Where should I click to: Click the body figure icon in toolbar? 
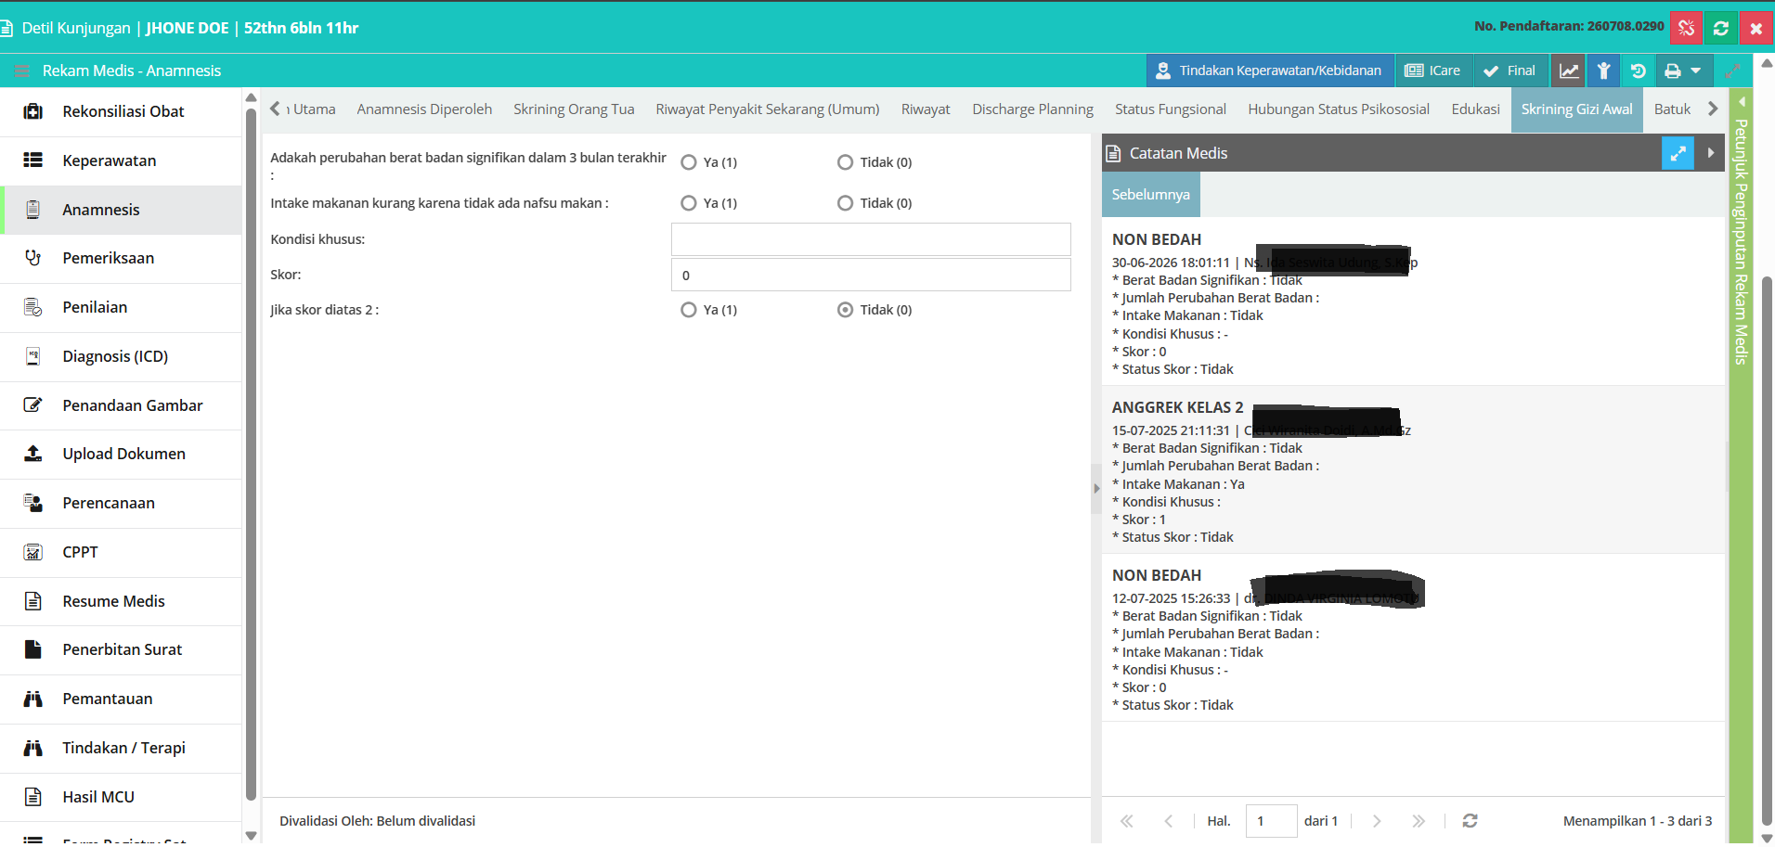click(x=1603, y=71)
